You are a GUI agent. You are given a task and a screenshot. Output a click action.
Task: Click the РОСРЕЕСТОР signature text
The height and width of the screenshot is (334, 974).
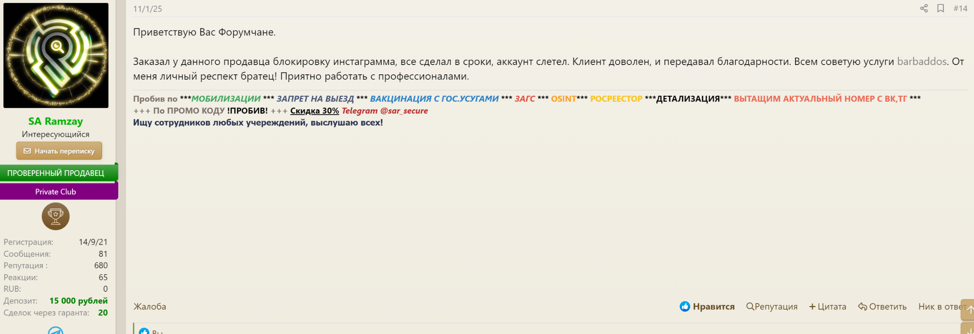pyautogui.click(x=616, y=98)
